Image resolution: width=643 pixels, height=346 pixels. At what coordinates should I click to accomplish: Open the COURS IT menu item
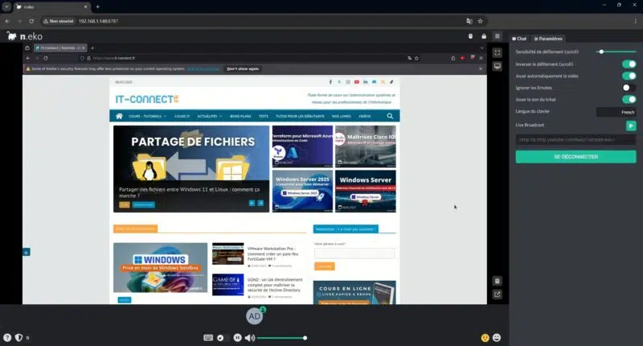pyautogui.click(x=182, y=116)
